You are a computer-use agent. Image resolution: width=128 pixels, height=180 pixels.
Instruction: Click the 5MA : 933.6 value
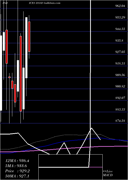coord(16,166)
